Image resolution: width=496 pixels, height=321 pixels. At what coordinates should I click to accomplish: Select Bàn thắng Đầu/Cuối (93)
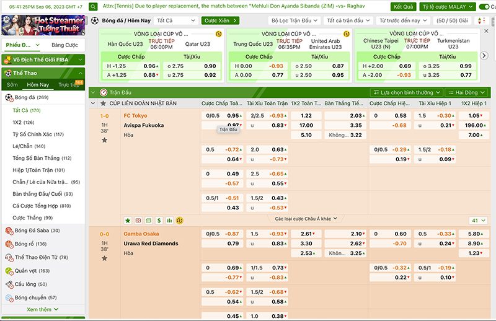[x=43, y=194]
